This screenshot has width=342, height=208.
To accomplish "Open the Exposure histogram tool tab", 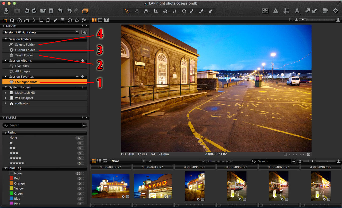I will tap(26, 20).
